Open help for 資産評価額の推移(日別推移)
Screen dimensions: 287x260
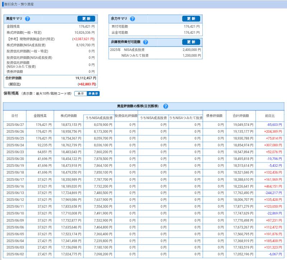165,106
